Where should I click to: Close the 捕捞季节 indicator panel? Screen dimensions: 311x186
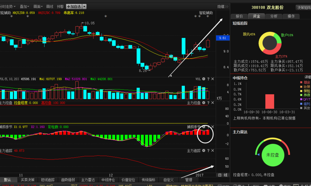[213, 127]
